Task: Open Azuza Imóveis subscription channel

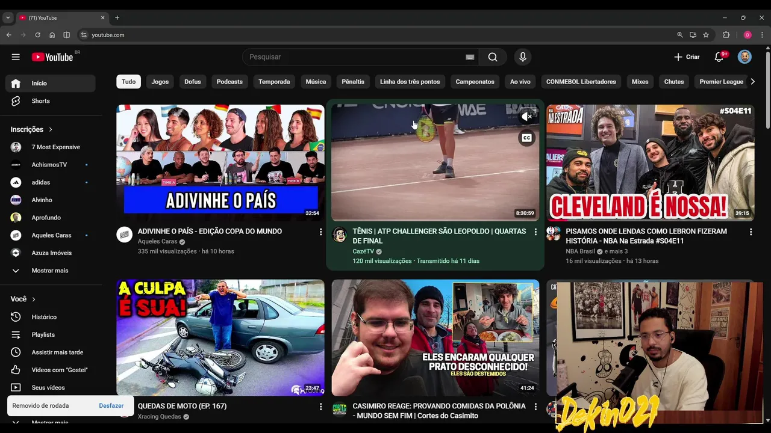Action: (x=51, y=253)
